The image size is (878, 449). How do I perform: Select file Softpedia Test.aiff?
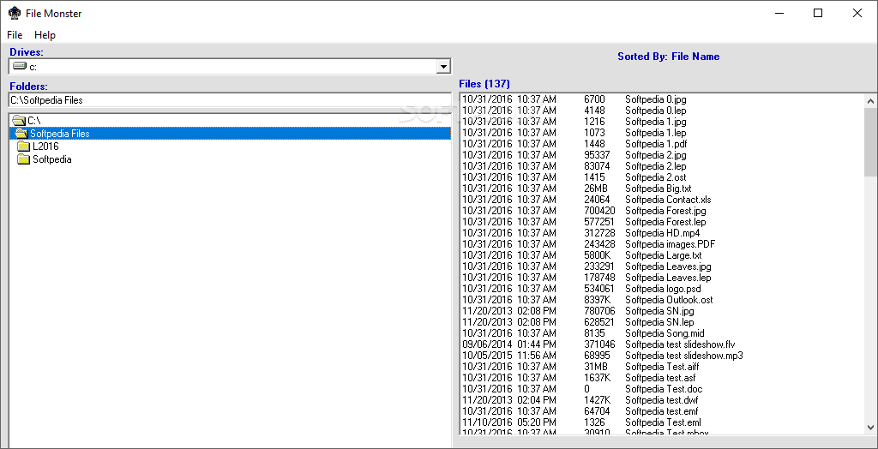point(663,367)
